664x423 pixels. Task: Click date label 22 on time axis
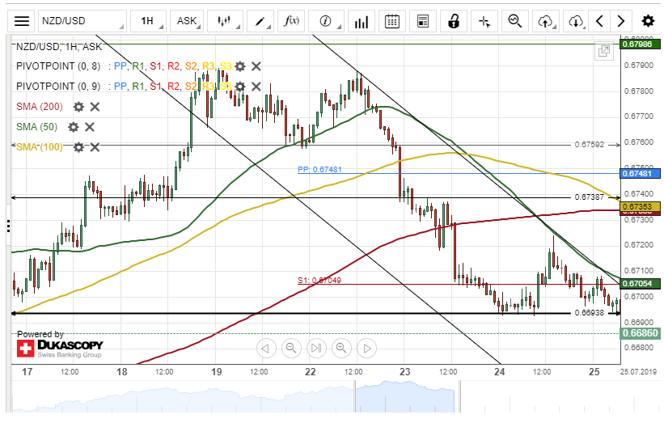coord(311,372)
